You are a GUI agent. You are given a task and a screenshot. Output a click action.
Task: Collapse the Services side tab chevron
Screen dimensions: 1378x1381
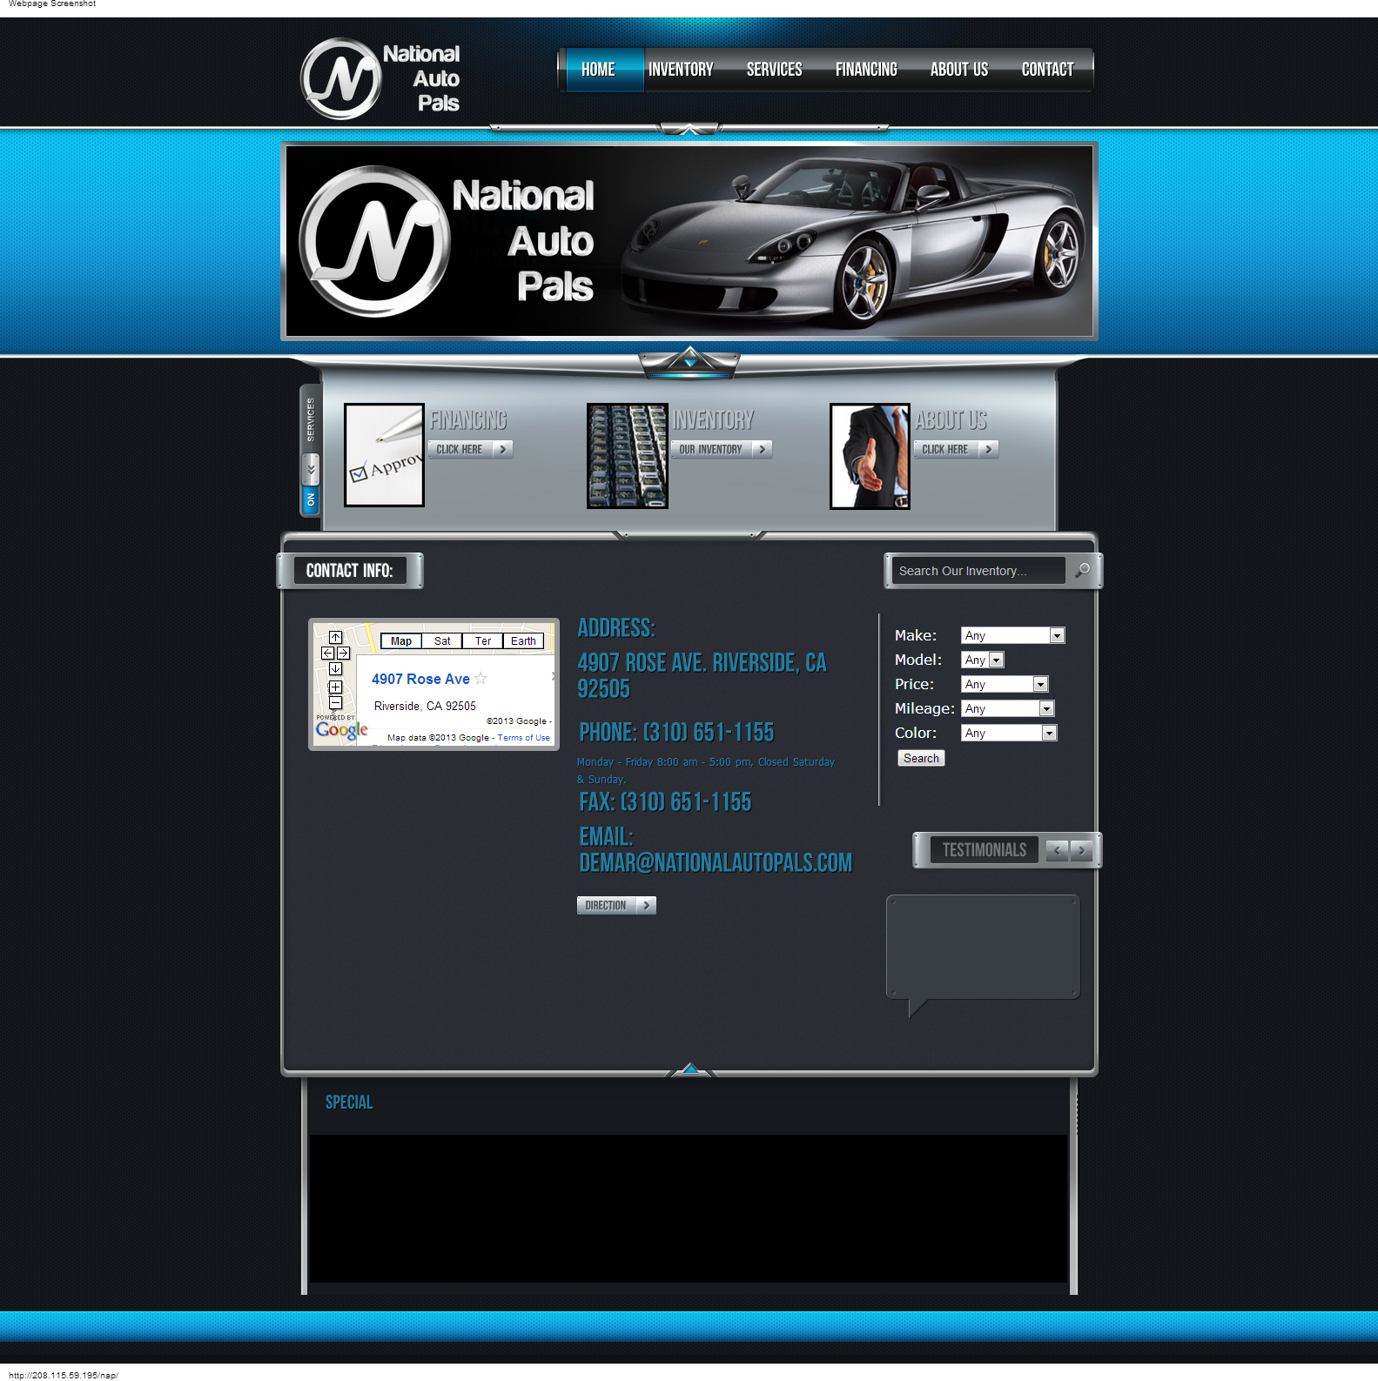click(x=310, y=470)
